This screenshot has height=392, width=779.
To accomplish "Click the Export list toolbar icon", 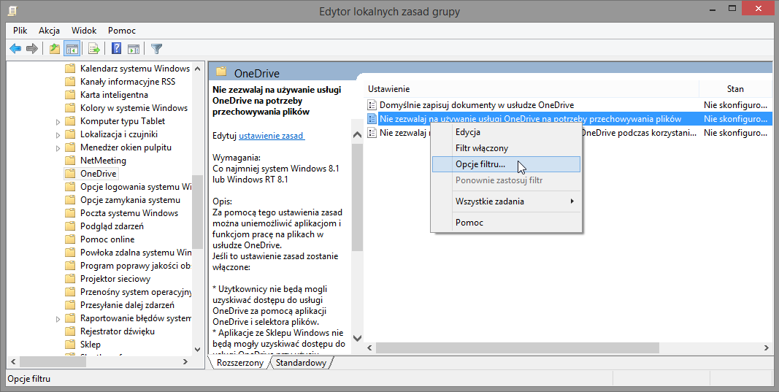I will 94,49.
